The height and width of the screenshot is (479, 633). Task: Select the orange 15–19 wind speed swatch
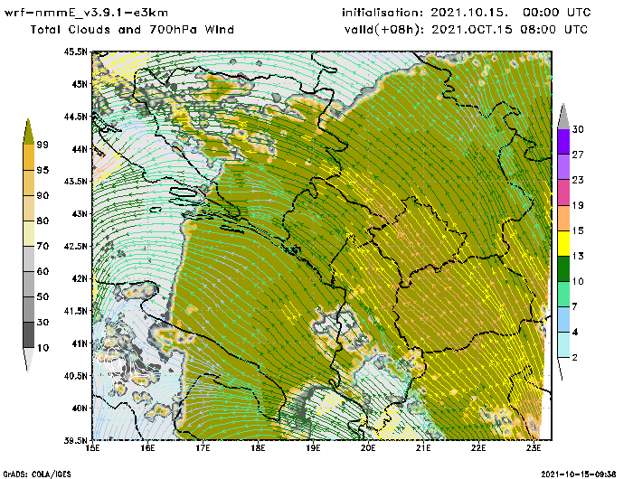click(563, 218)
